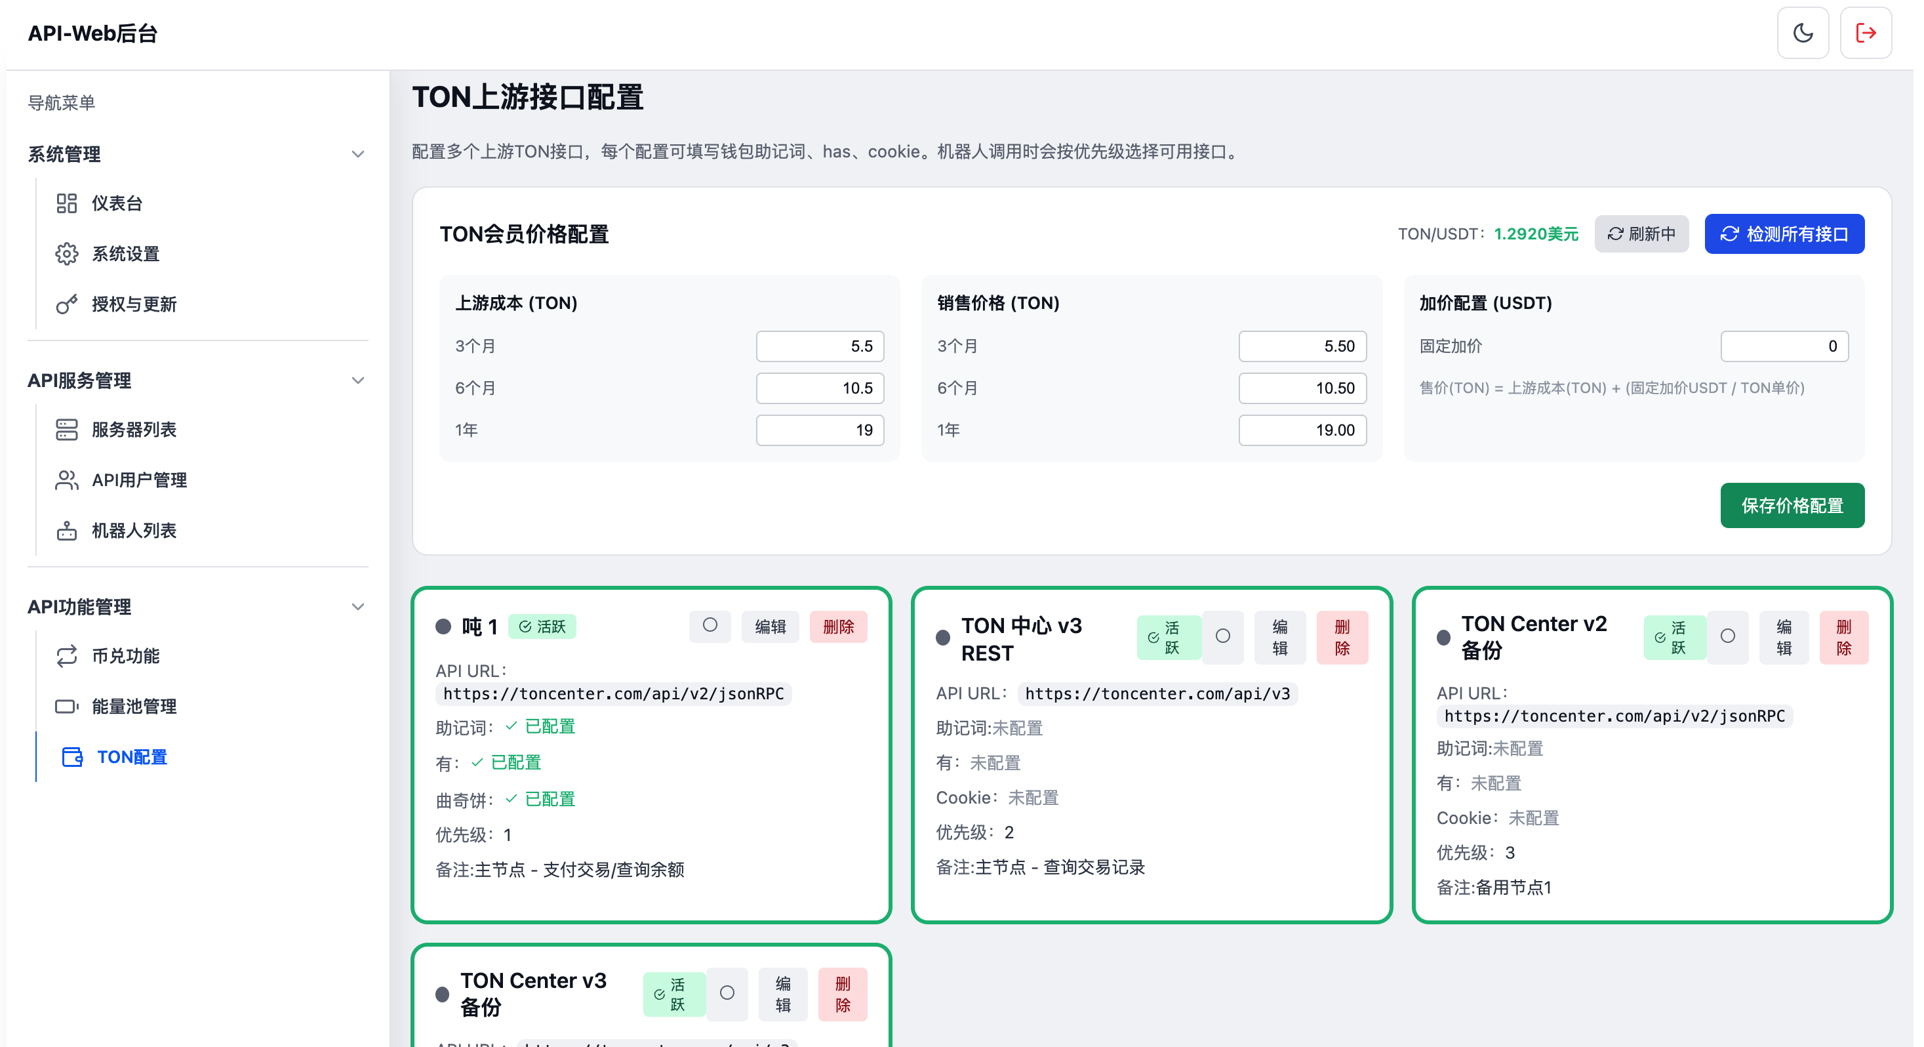Toggle circle button on TON 中心 v3 REST

pyautogui.click(x=1223, y=637)
